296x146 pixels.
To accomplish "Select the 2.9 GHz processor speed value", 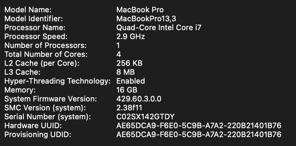I will pos(131,36).
